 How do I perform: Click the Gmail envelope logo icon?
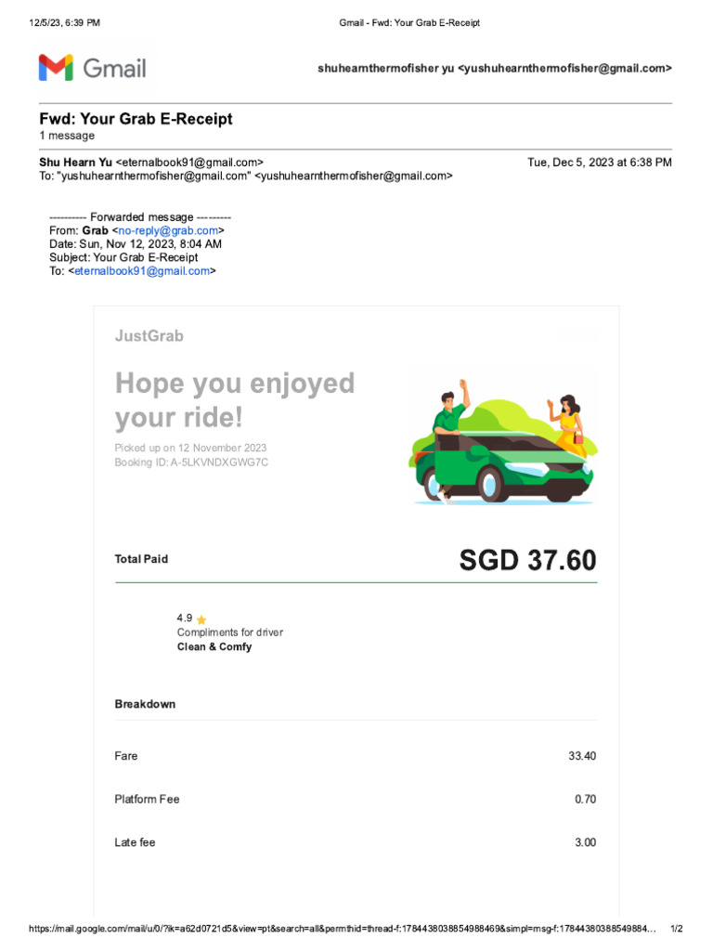pyautogui.click(x=56, y=68)
